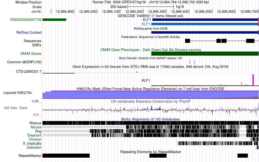Viewport: 259px width, 162px height.
Task: Click the gray exon box on CTD-2265O21.7 line
Action: click(x=137, y=72)
